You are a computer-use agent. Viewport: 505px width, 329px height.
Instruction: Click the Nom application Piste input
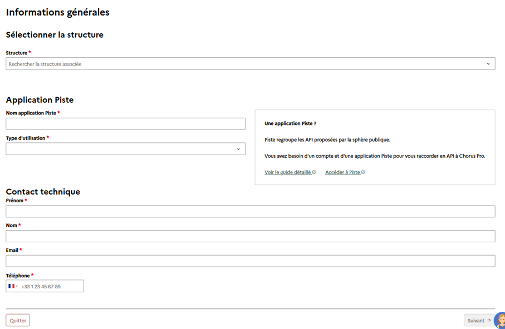pos(125,123)
